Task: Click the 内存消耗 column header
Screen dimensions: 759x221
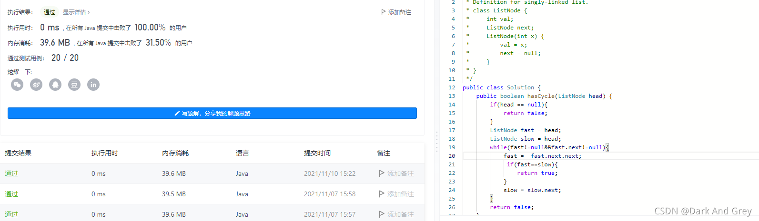Action: pos(175,153)
